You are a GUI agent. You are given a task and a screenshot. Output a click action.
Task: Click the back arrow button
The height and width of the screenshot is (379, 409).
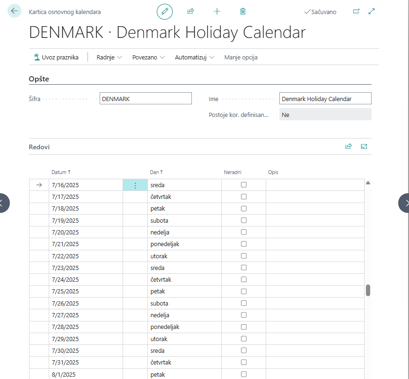15,11
